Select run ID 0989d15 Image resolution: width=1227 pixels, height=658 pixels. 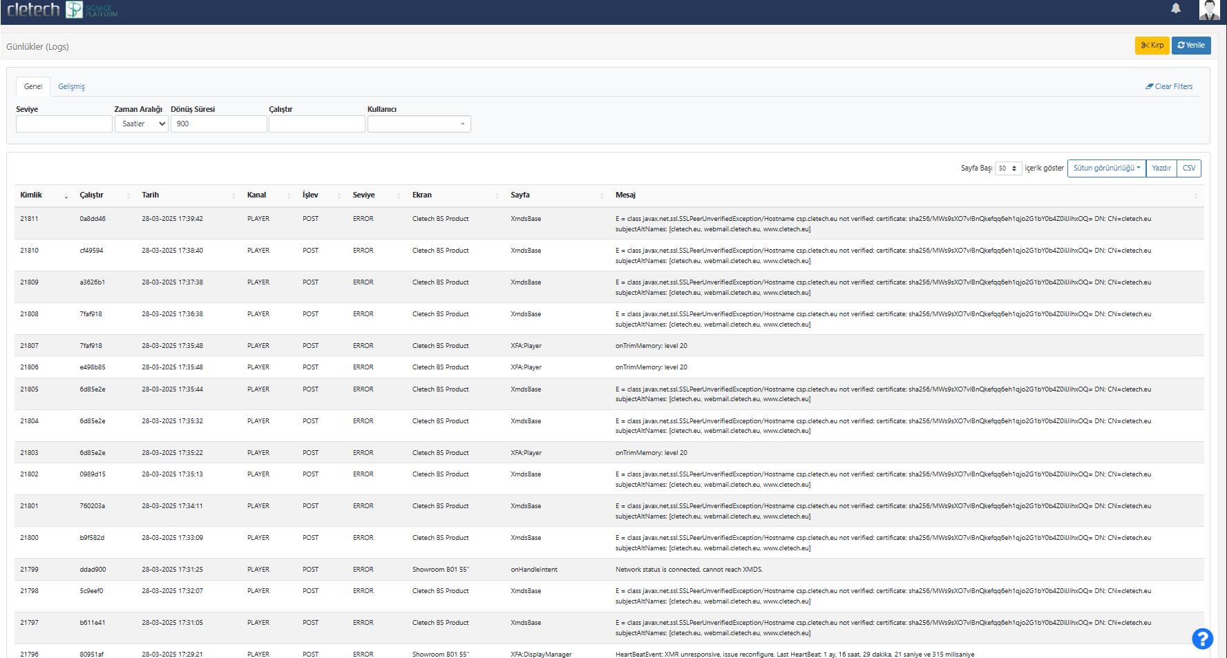coord(93,474)
